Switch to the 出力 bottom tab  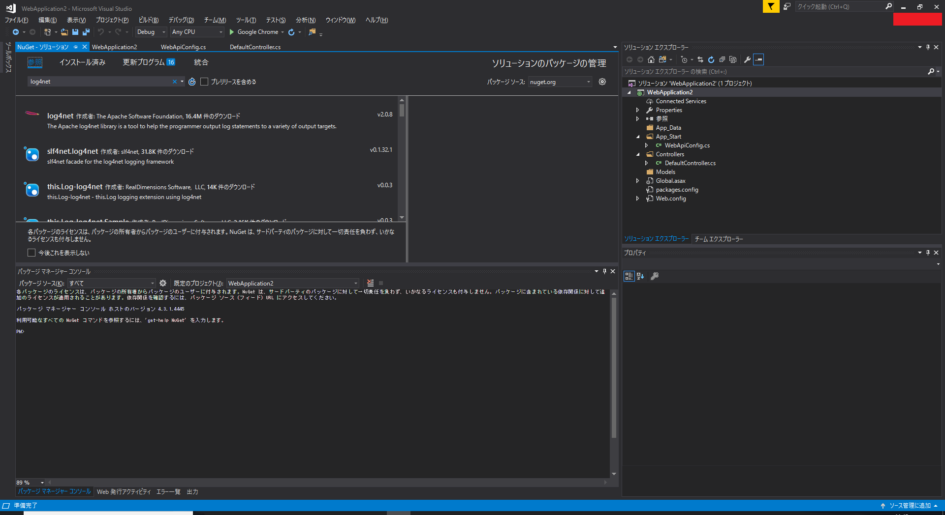(192, 492)
